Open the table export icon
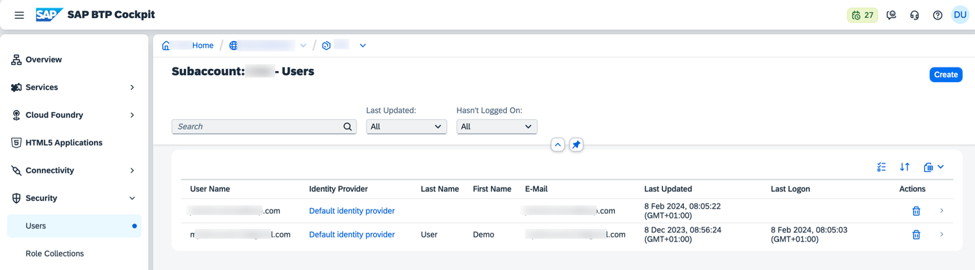 [x=928, y=167]
